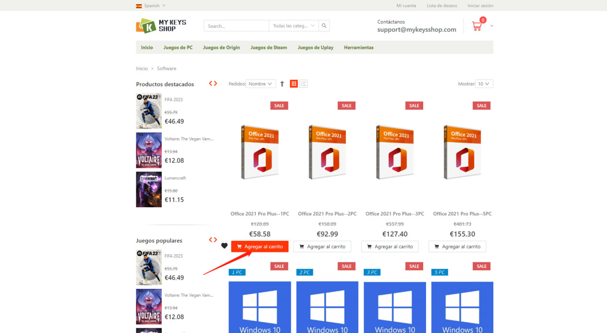The height and width of the screenshot is (333, 607).
Task: Click next arrow in Juegos populares
Action: [215, 240]
